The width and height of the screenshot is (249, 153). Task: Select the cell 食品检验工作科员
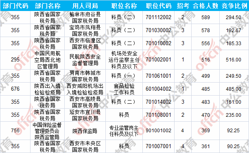tap(124, 89)
